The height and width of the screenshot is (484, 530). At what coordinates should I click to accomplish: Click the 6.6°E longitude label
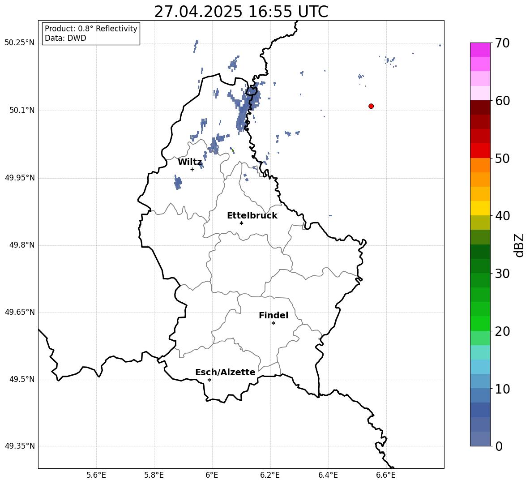click(386, 475)
